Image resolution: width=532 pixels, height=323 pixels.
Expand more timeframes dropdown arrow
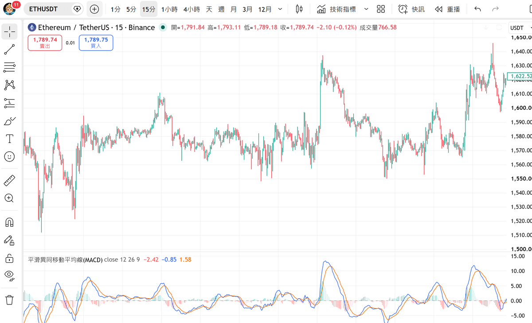[280, 9]
